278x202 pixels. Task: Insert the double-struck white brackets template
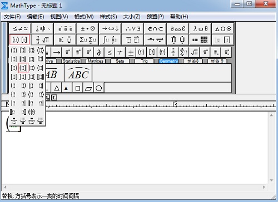(x=41, y=77)
